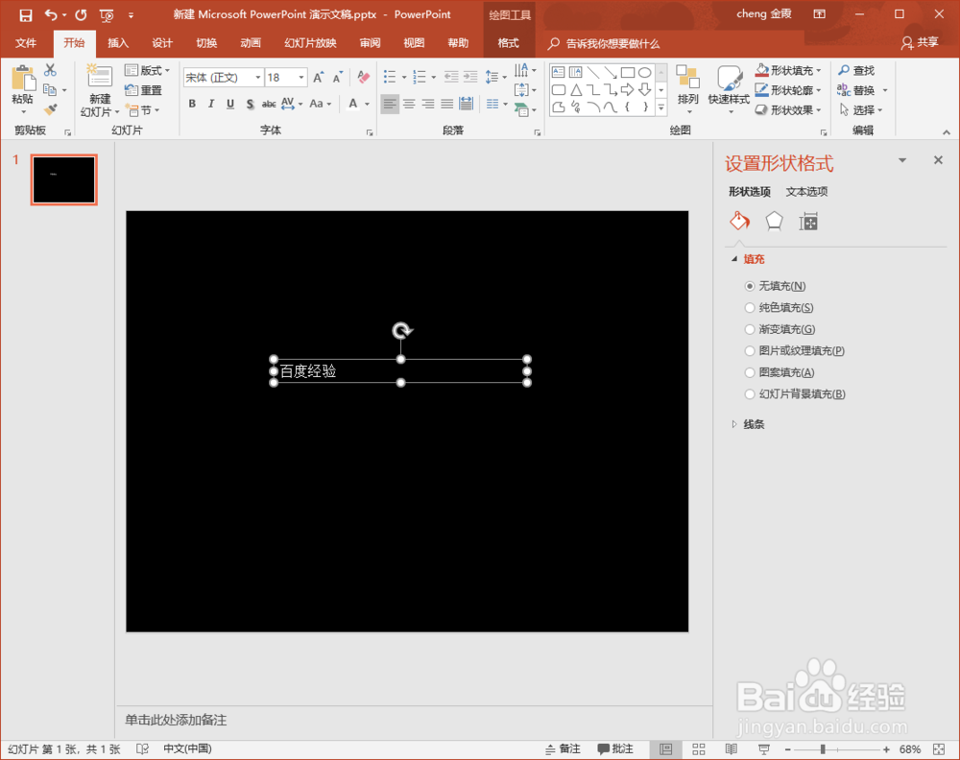Toggle Notes (备注) pane in status bar
The width and height of the screenshot is (960, 760).
tap(563, 749)
